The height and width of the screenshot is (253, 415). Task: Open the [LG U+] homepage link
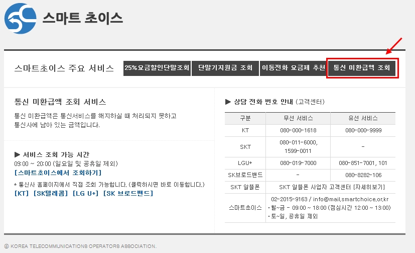pyautogui.click(x=85, y=193)
